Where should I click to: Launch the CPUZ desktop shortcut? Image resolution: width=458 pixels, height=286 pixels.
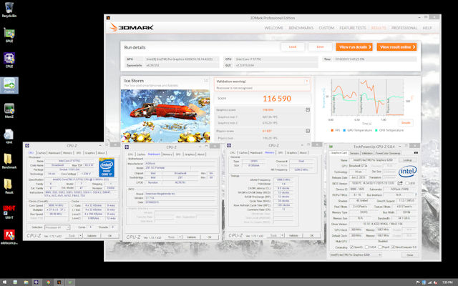(9, 60)
